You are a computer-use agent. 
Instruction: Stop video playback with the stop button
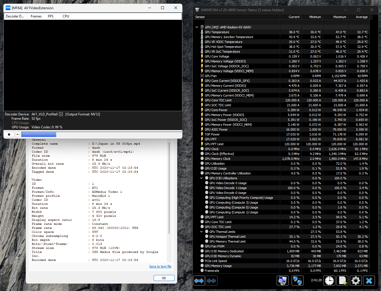tap(9, 134)
